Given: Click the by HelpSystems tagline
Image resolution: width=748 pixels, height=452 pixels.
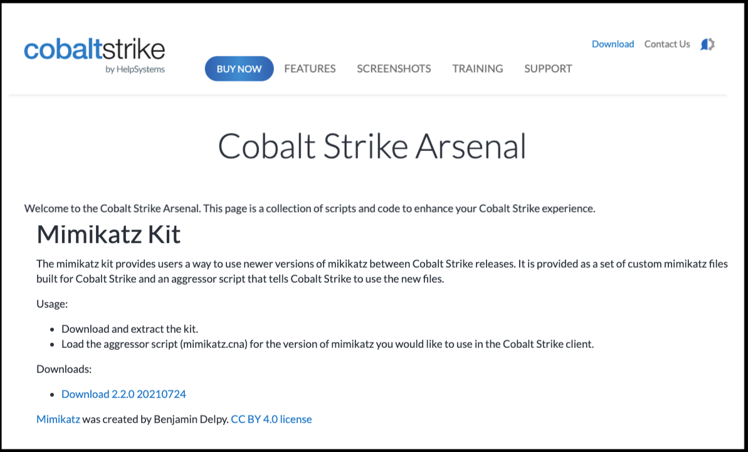Looking at the screenshot, I should pos(135,70).
